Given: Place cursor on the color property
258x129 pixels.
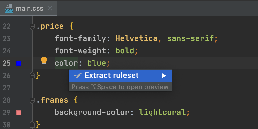Looking at the screenshot, I should 66,63.
